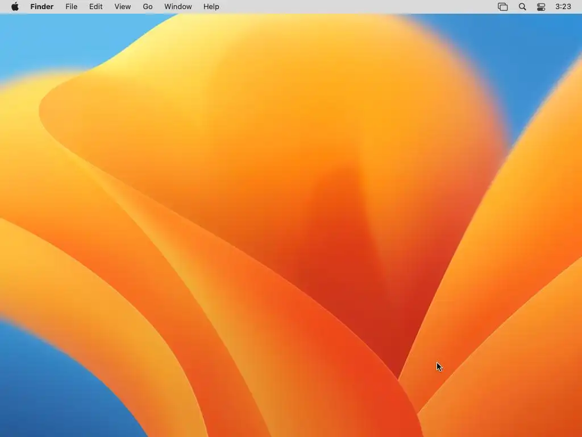The width and height of the screenshot is (582, 437).
Task: Open Spotlight search magnifier icon
Action: [522, 7]
